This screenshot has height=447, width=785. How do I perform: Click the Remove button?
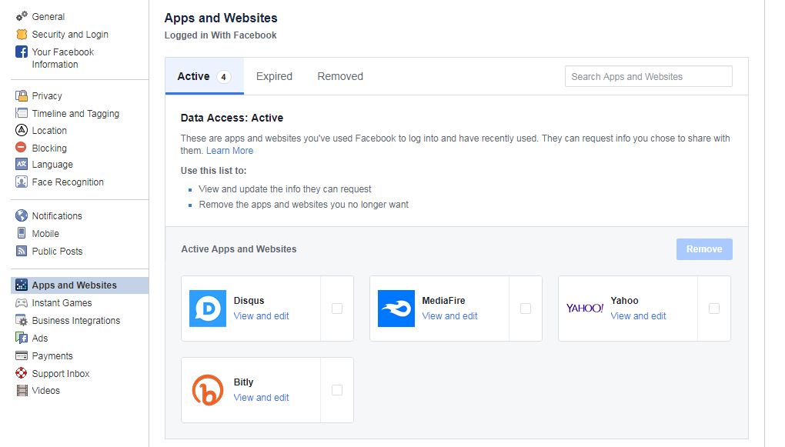coord(704,249)
